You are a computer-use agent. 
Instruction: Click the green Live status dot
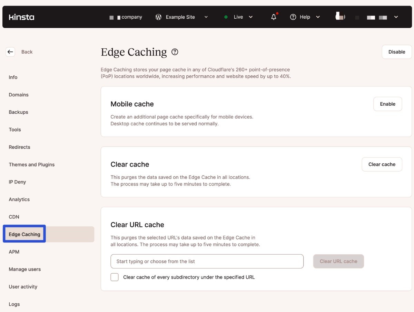click(x=226, y=17)
